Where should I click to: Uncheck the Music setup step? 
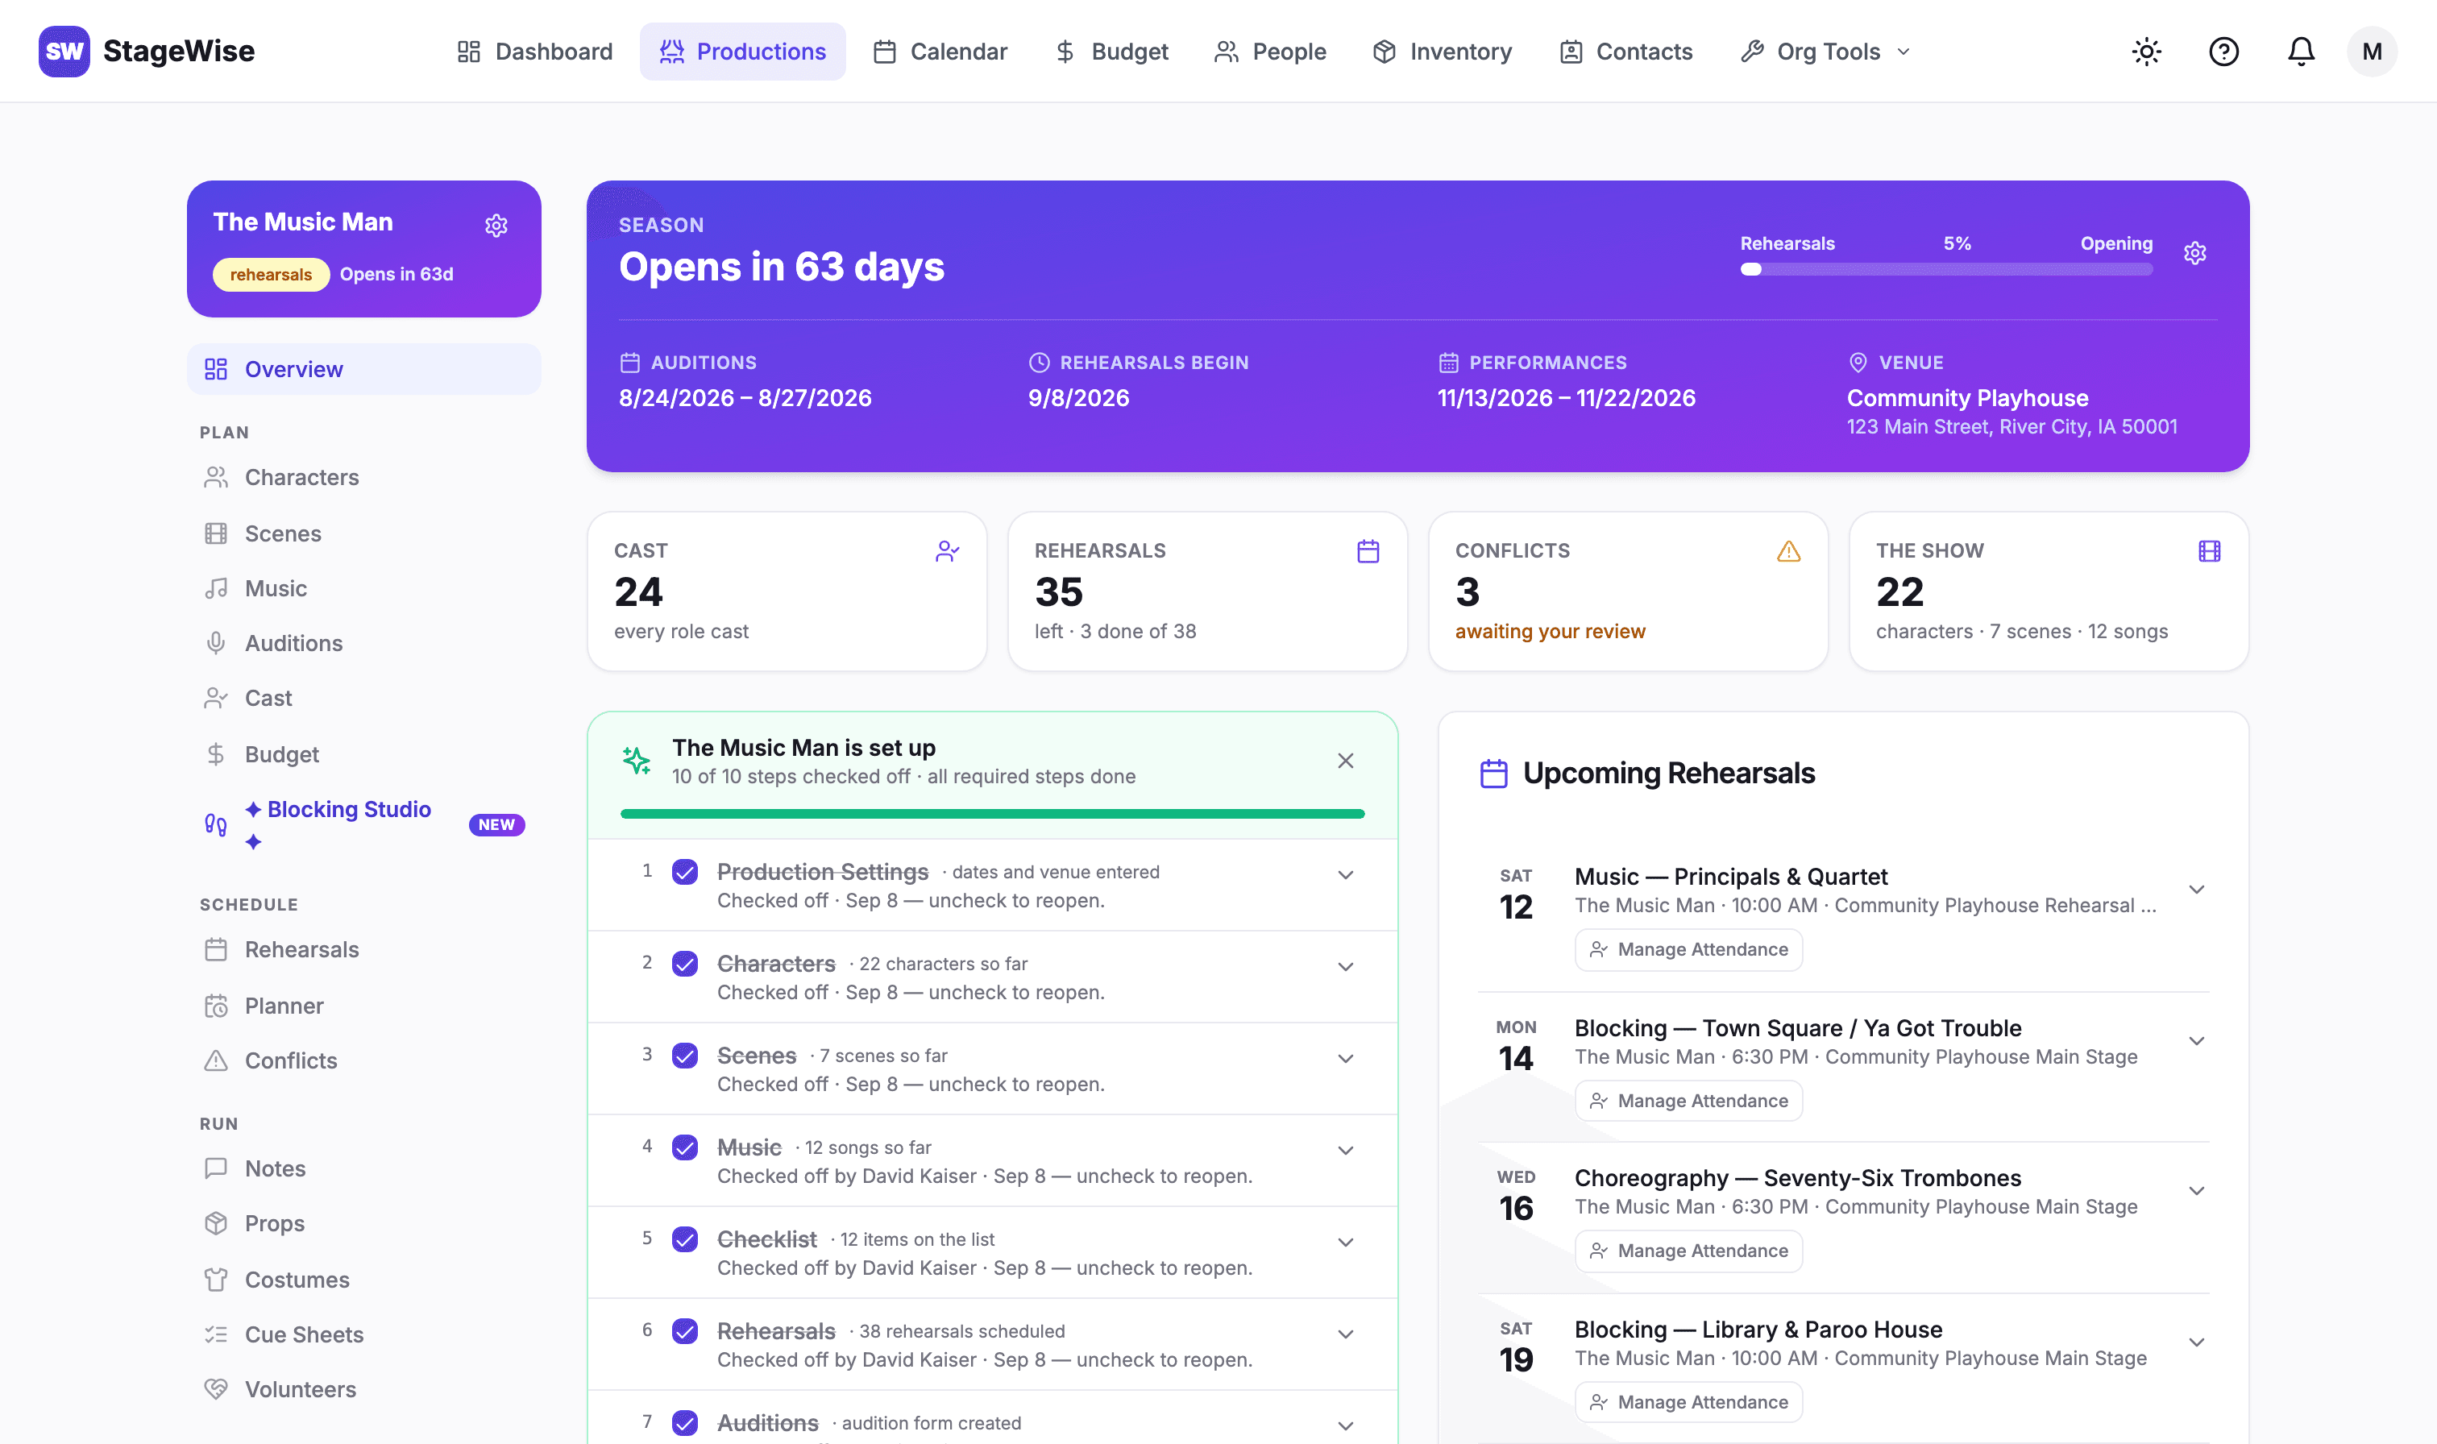[x=685, y=1148]
